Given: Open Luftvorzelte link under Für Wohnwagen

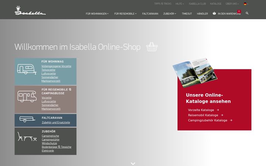Looking at the screenshot, I should pyautogui.click(x=48, y=73).
